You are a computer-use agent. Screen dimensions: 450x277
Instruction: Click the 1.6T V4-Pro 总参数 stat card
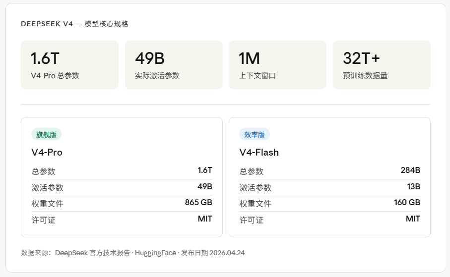[x=69, y=65]
